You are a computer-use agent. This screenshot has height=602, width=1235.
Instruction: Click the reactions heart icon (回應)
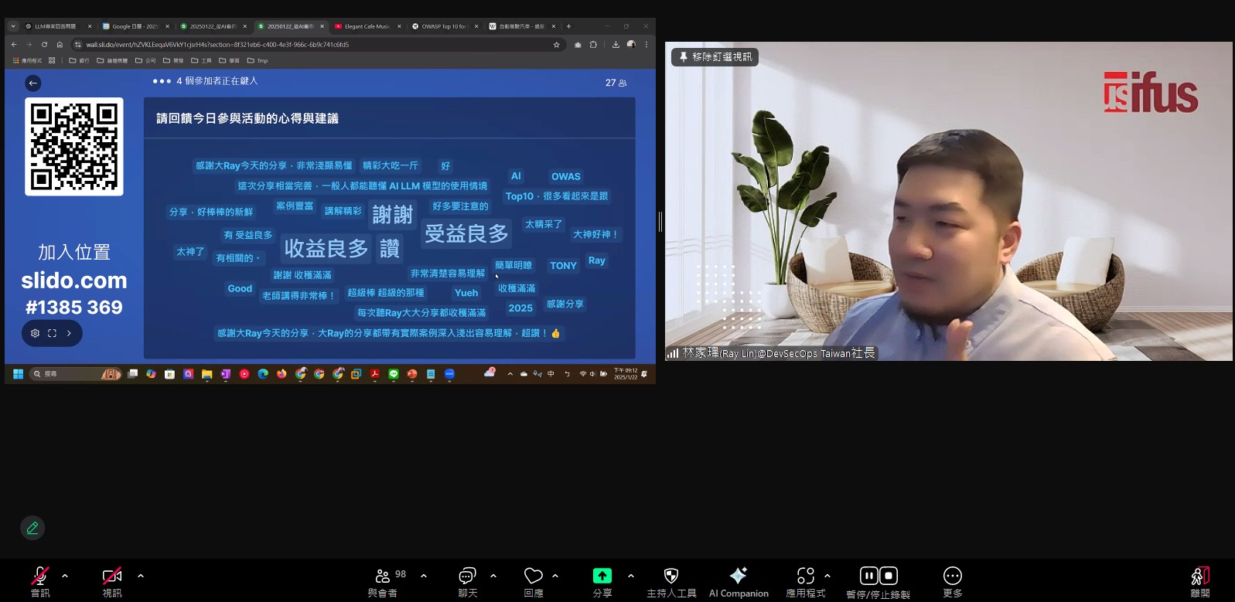pos(533,576)
